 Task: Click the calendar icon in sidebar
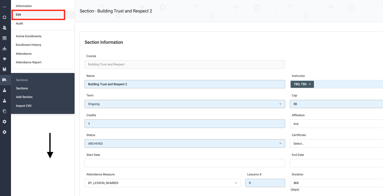(4, 38)
